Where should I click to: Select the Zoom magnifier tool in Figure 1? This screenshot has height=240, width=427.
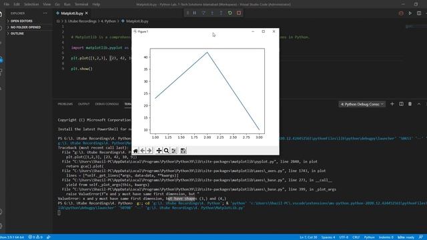[166, 151]
